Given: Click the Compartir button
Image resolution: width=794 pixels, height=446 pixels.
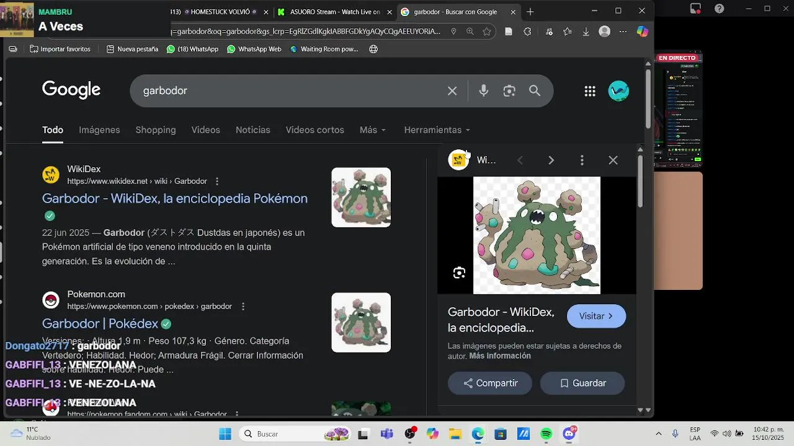Looking at the screenshot, I should (490, 383).
